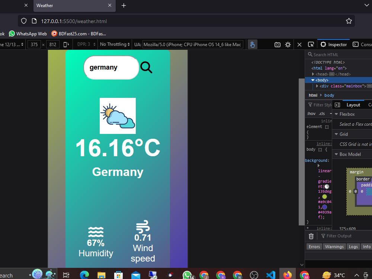
Task: Click the magnifier search icon in the weather app
Action: click(146, 67)
